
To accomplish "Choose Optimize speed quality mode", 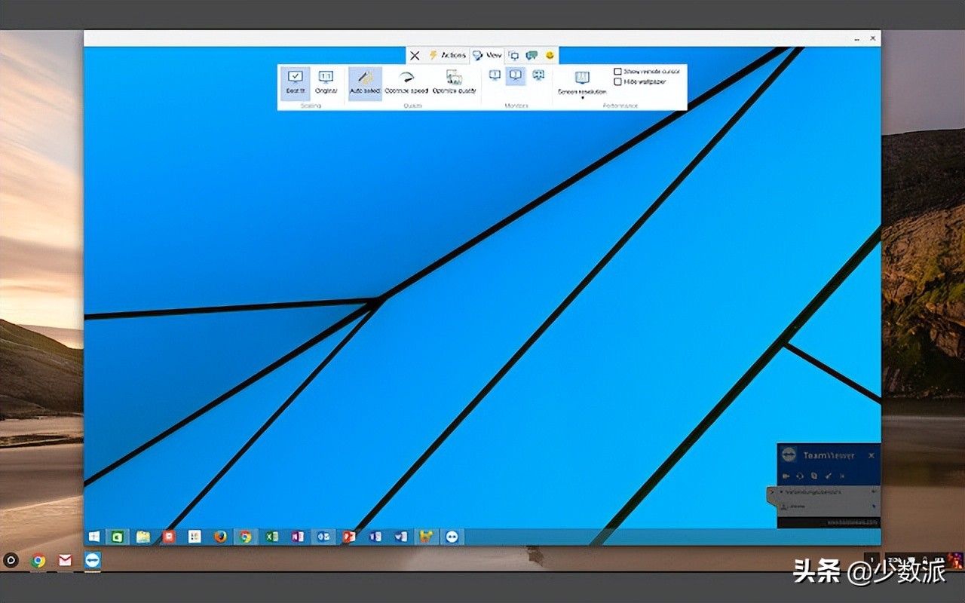I will tap(406, 82).
